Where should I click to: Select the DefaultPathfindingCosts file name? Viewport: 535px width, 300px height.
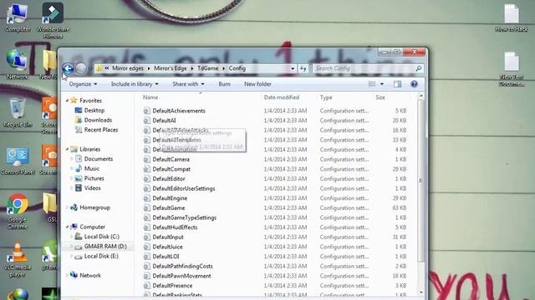[x=182, y=266]
